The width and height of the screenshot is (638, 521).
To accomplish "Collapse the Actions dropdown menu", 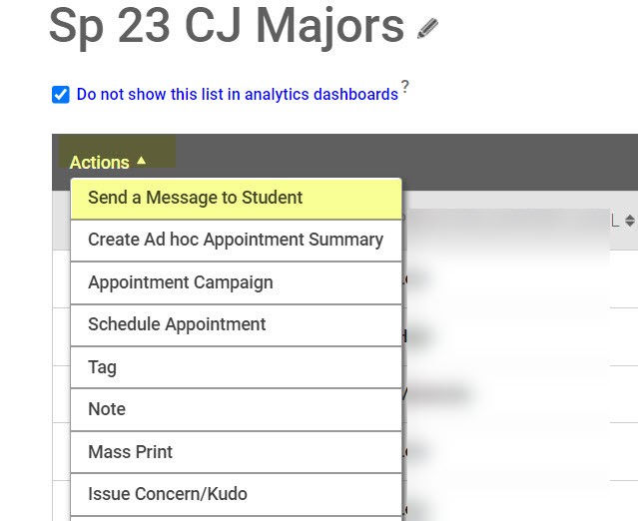I will coord(100,162).
